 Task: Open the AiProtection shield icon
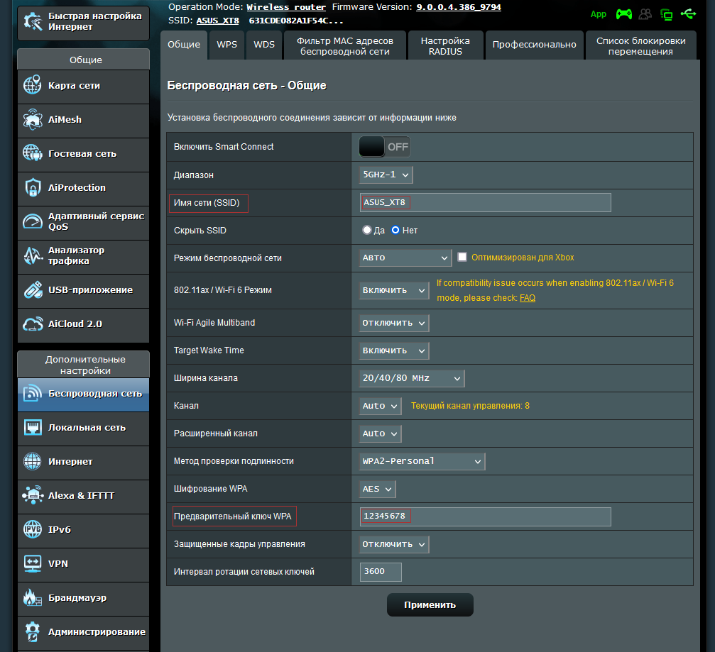click(33, 187)
